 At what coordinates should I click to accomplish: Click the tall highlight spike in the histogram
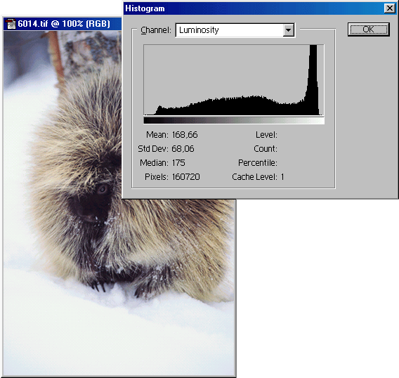[x=313, y=79]
